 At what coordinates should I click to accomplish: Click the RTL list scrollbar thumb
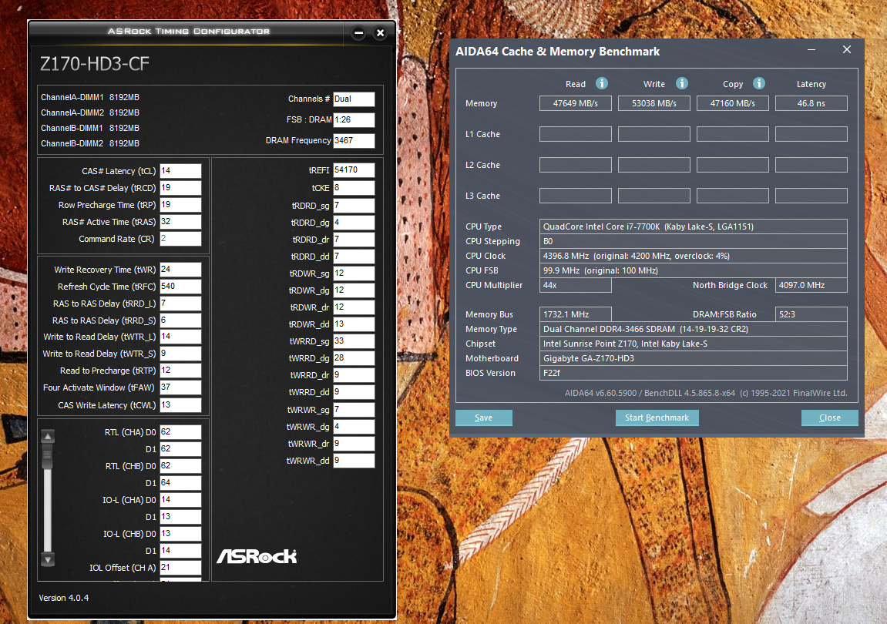click(48, 455)
